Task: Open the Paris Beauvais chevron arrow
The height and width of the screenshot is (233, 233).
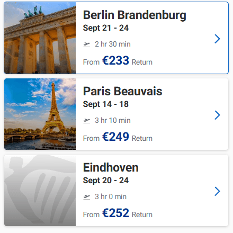Action: [x=217, y=115]
